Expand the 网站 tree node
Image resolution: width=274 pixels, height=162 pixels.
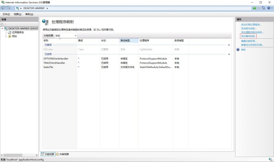pos(6,36)
